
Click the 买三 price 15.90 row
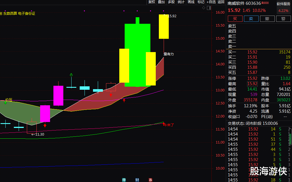click(x=259, y=62)
